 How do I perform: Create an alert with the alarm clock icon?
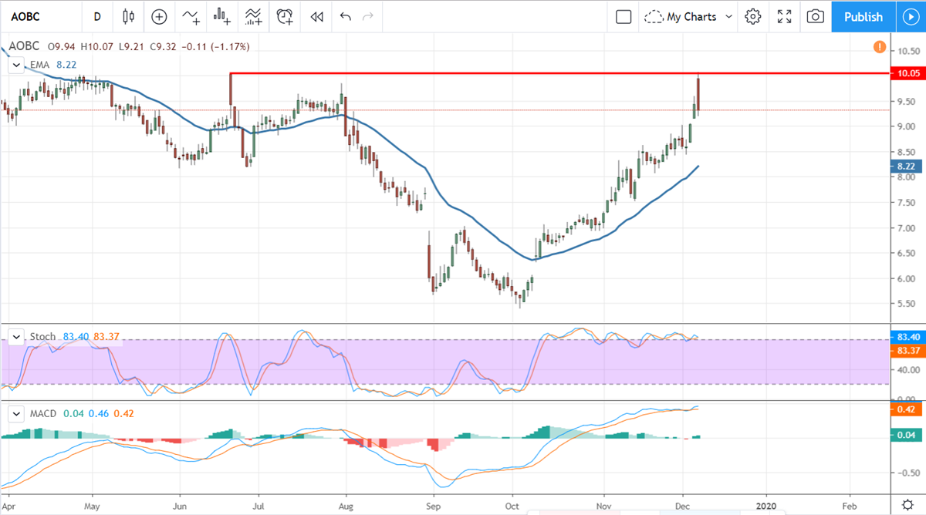[286, 16]
